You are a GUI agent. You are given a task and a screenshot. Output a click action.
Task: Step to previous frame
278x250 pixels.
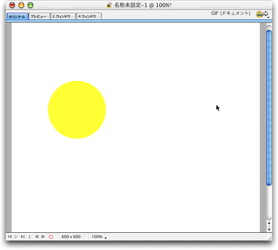37,236
